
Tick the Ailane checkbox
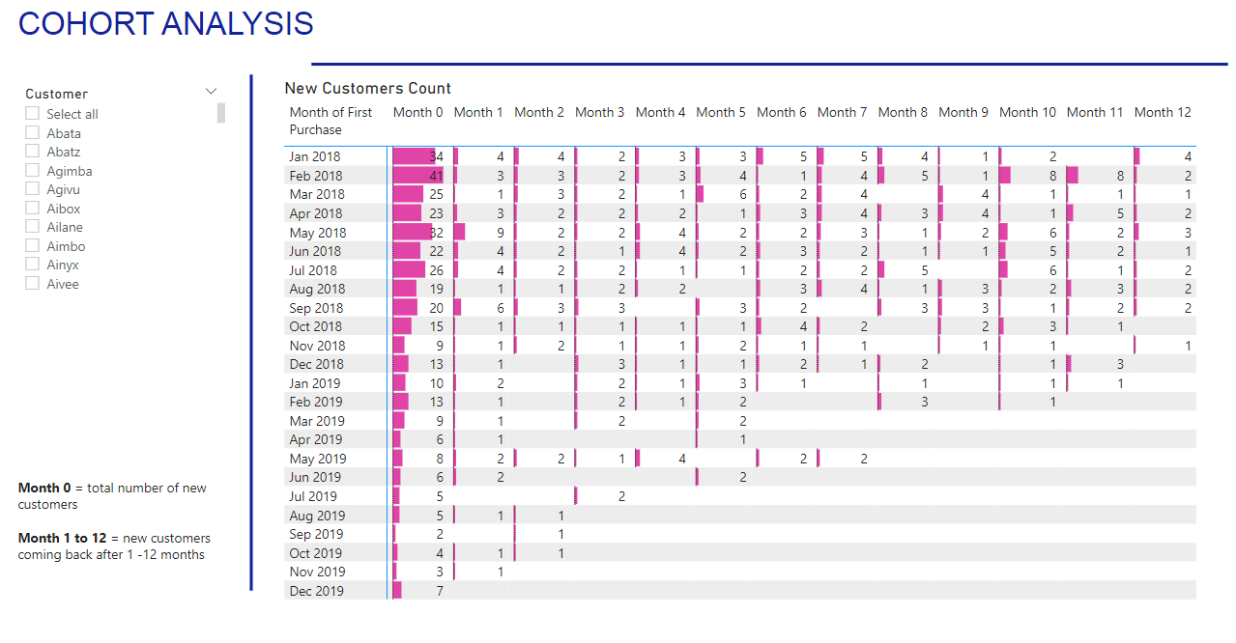pyautogui.click(x=33, y=227)
